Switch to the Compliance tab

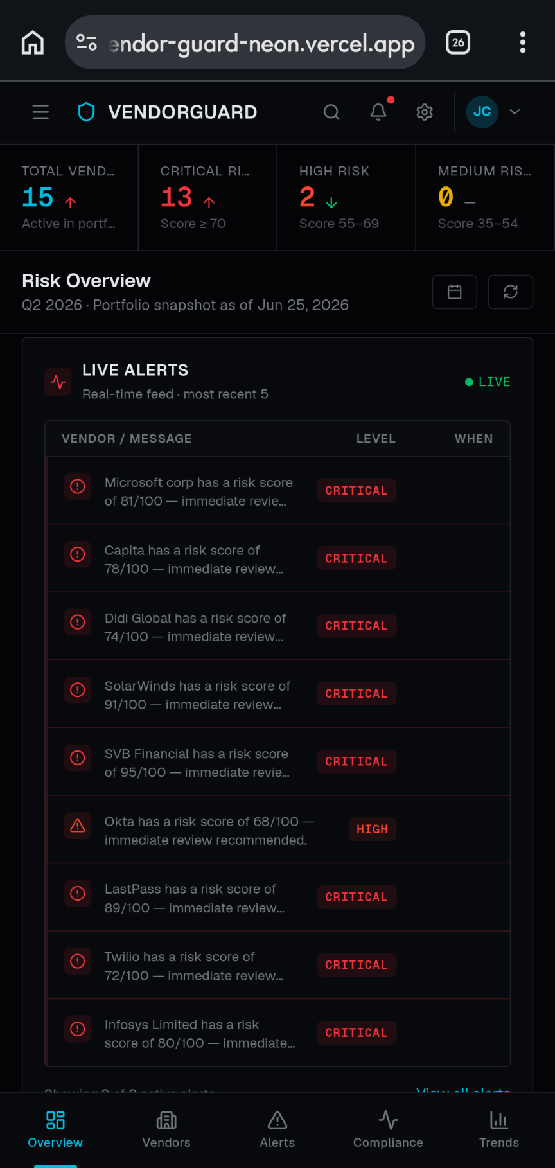[x=388, y=1130]
